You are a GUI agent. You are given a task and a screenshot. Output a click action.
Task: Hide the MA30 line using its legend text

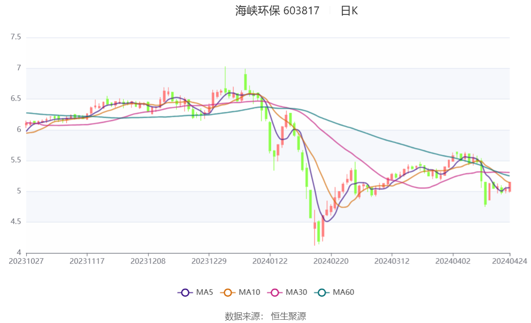[x=296, y=293]
